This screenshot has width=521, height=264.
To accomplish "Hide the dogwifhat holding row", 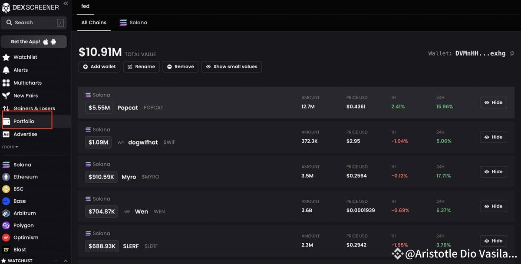I will (493, 137).
